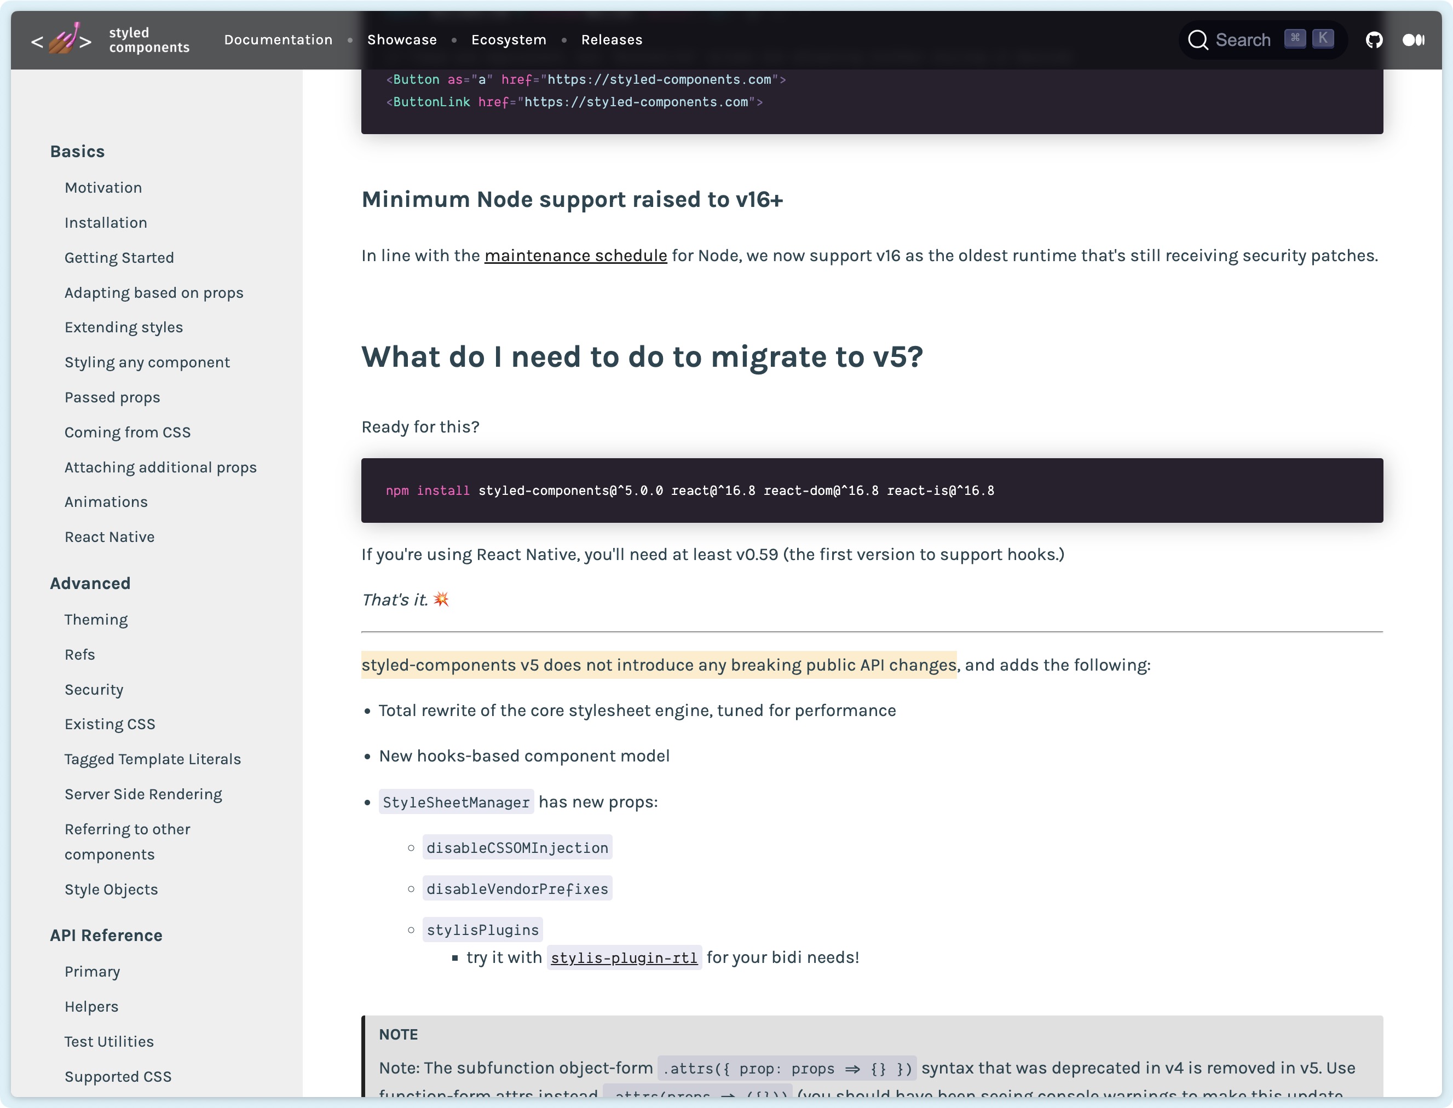
Task: Open Referring to other components
Action: 128,841
